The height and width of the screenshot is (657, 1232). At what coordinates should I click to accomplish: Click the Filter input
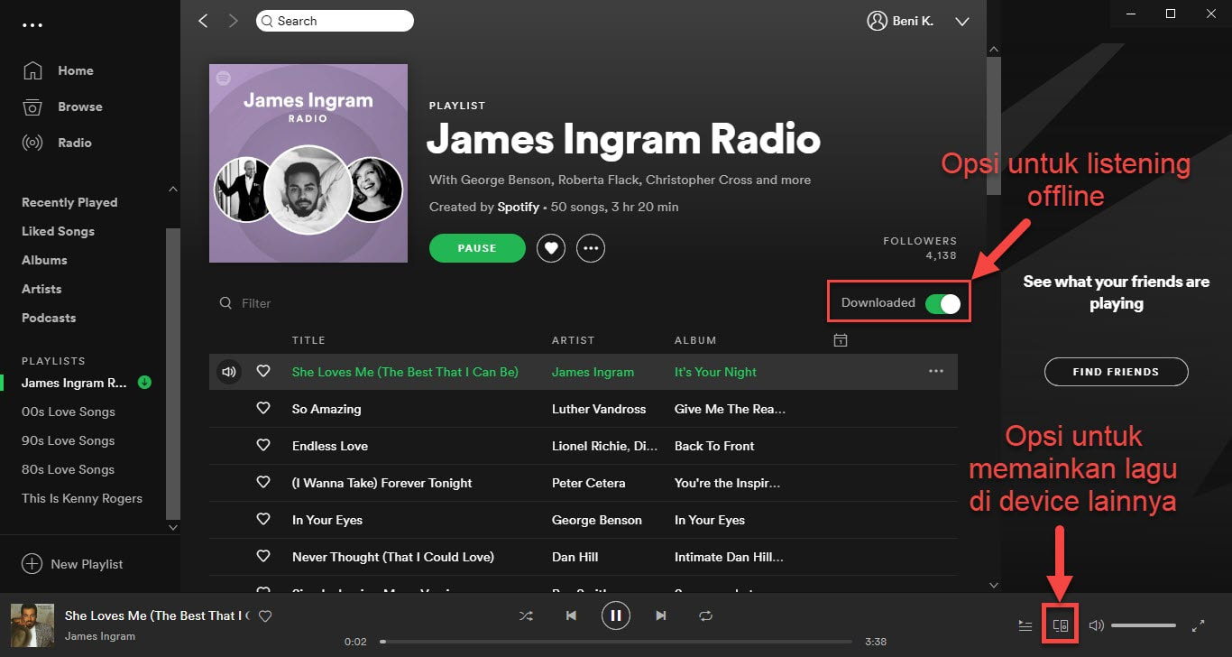[x=256, y=303]
